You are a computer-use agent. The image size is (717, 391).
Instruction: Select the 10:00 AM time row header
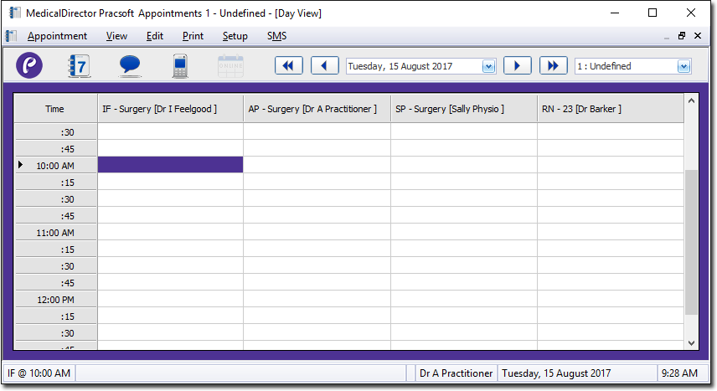coord(55,165)
